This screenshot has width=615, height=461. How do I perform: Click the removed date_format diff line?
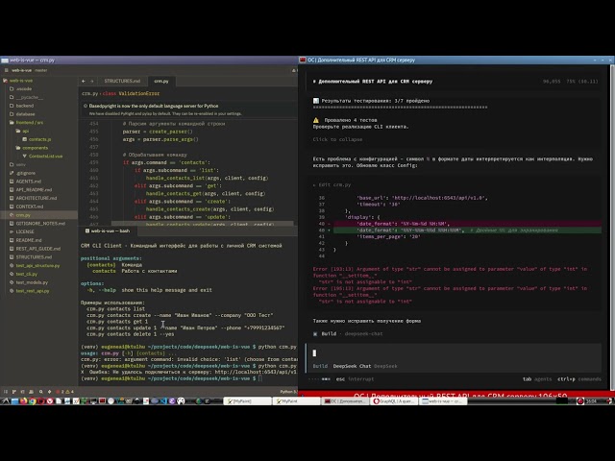coord(467,224)
